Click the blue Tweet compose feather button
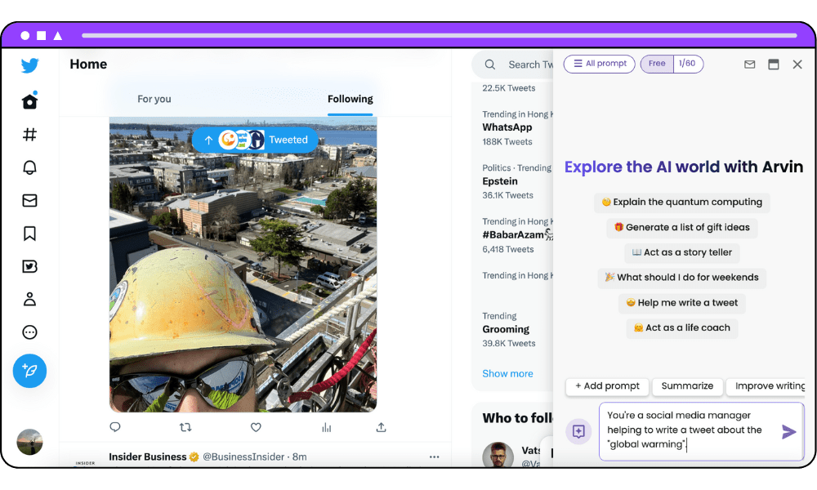 click(x=29, y=371)
